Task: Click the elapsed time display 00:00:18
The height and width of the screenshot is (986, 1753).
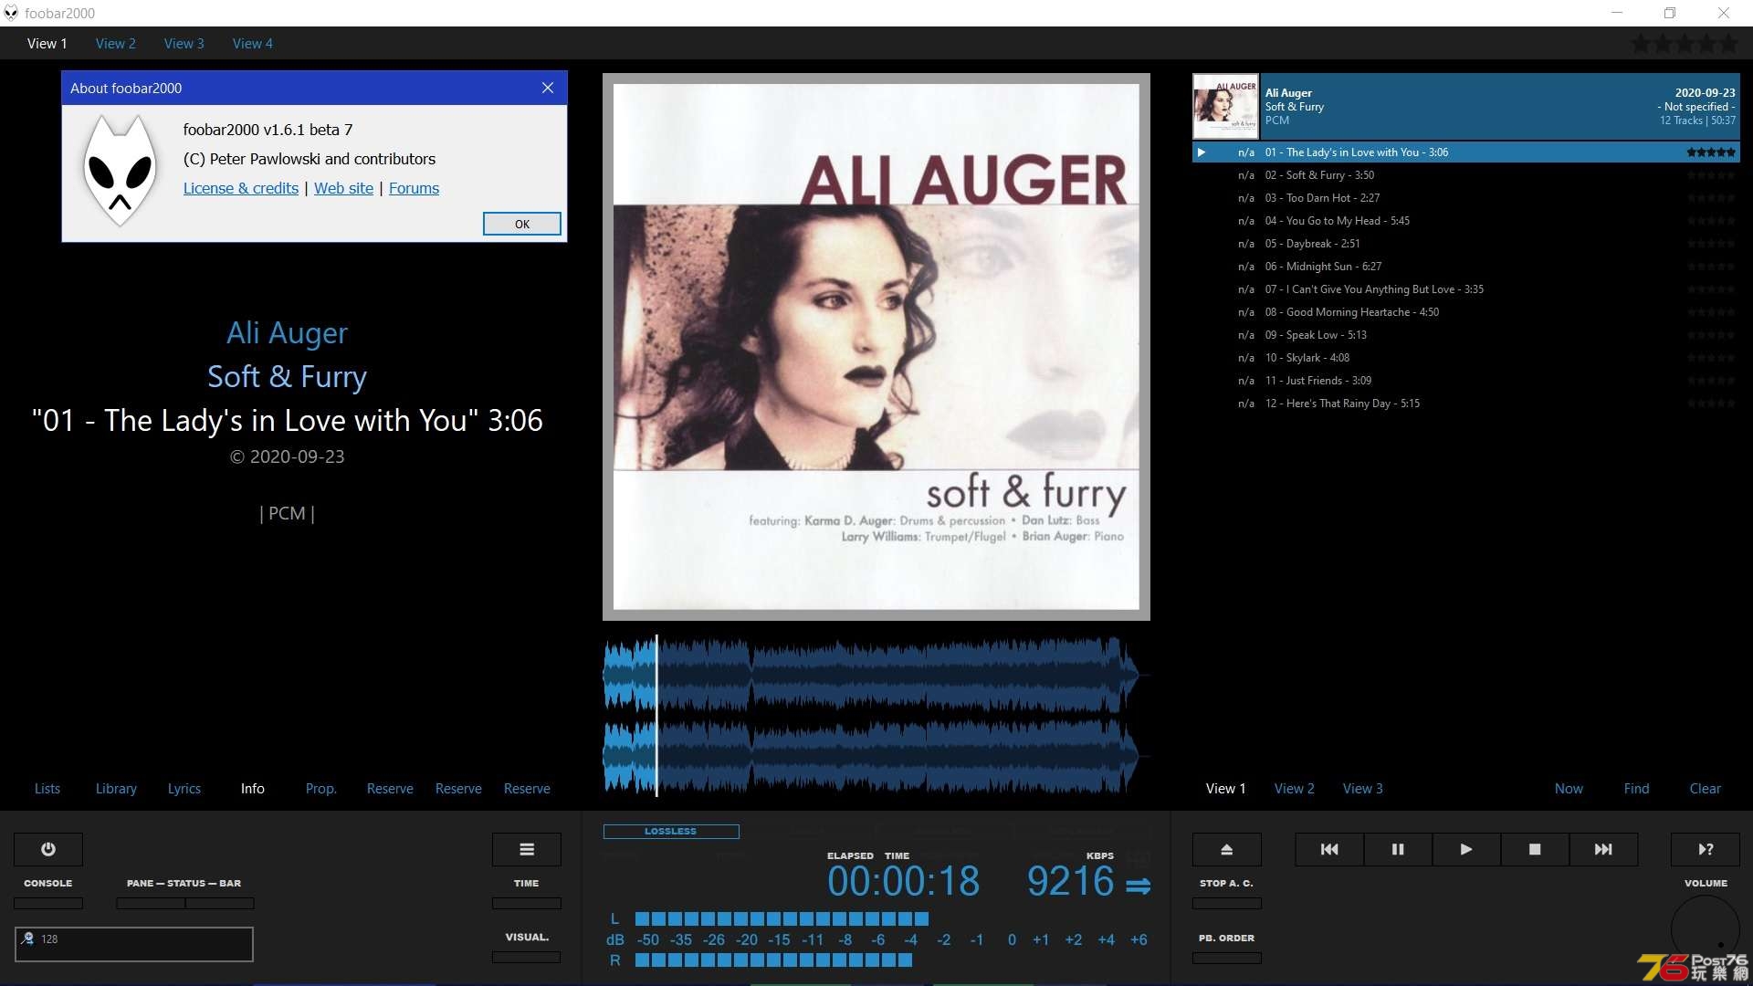Action: pyautogui.click(x=903, y=882)
